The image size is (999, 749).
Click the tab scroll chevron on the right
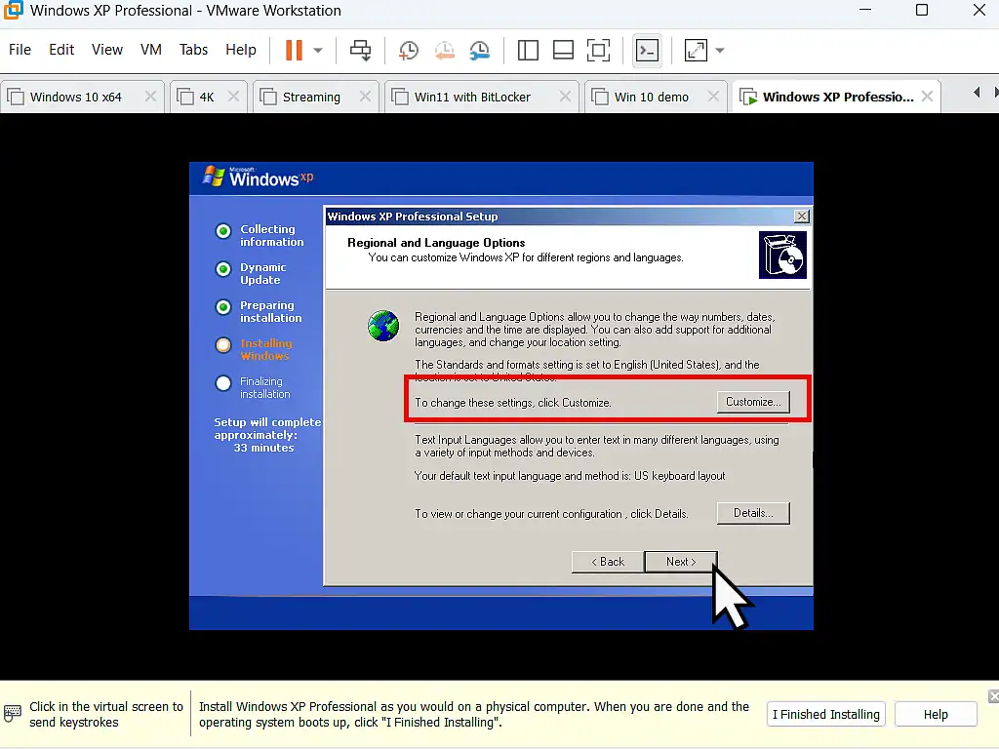995,92
